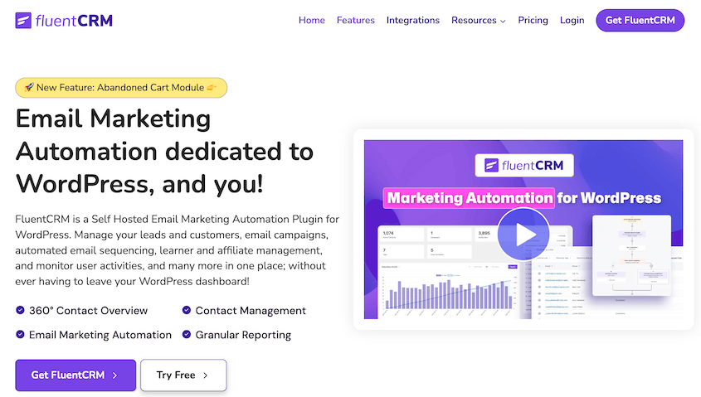Click checkmark beside Contact Management
The image size is (701, 397).
coord(187,310)
